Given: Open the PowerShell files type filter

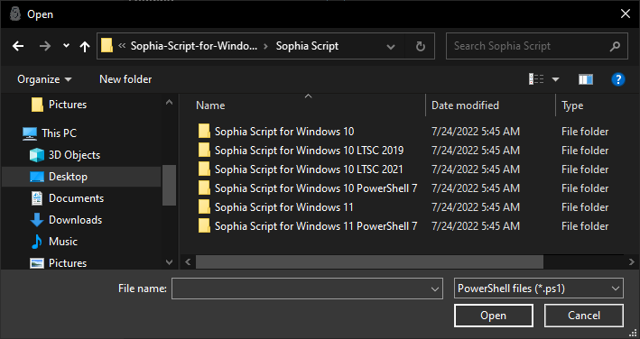Looking at the screenshot, I should [538, 289].
